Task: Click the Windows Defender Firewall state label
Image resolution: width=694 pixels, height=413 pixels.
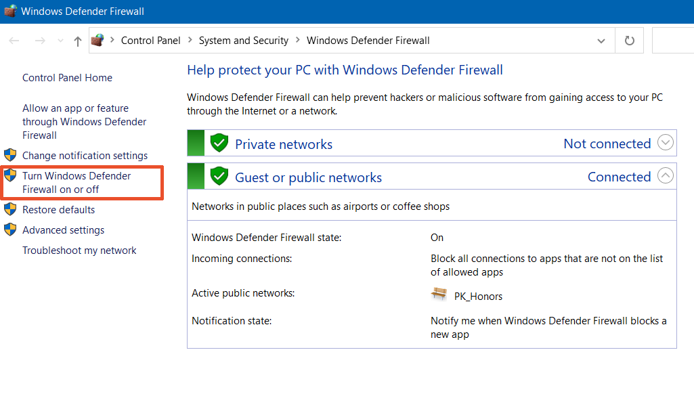Action: click(x=267, y=238)
